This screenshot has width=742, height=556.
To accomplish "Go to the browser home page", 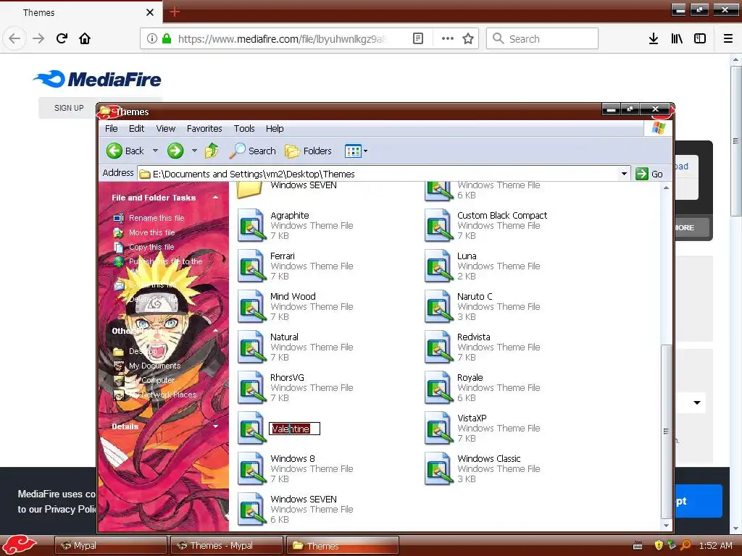I will [85, 38].
